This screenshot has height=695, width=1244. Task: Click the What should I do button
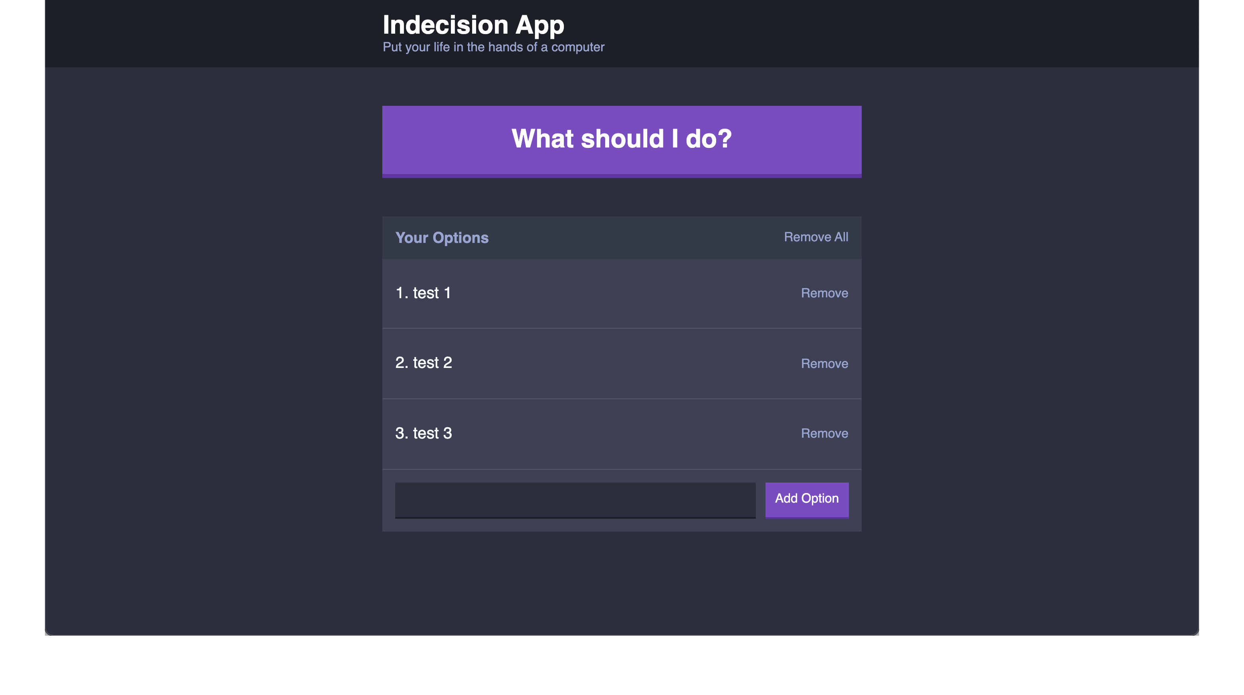click(x=622, y=141)
